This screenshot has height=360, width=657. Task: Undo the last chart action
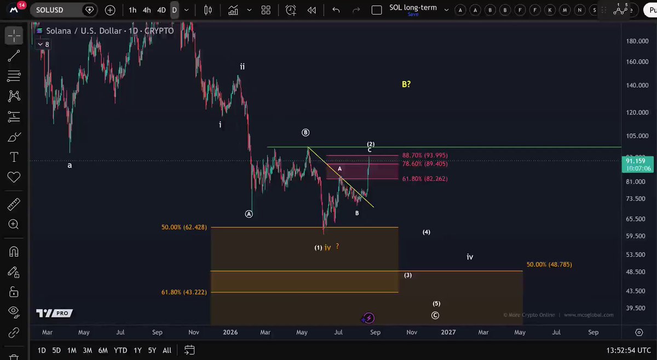[x=336, y=10]
